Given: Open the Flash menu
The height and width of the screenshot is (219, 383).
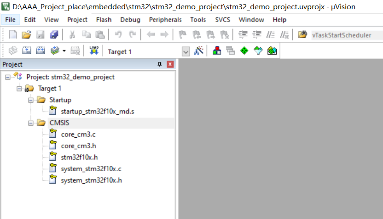Looking at the screenshot, I should coord(104,20).
